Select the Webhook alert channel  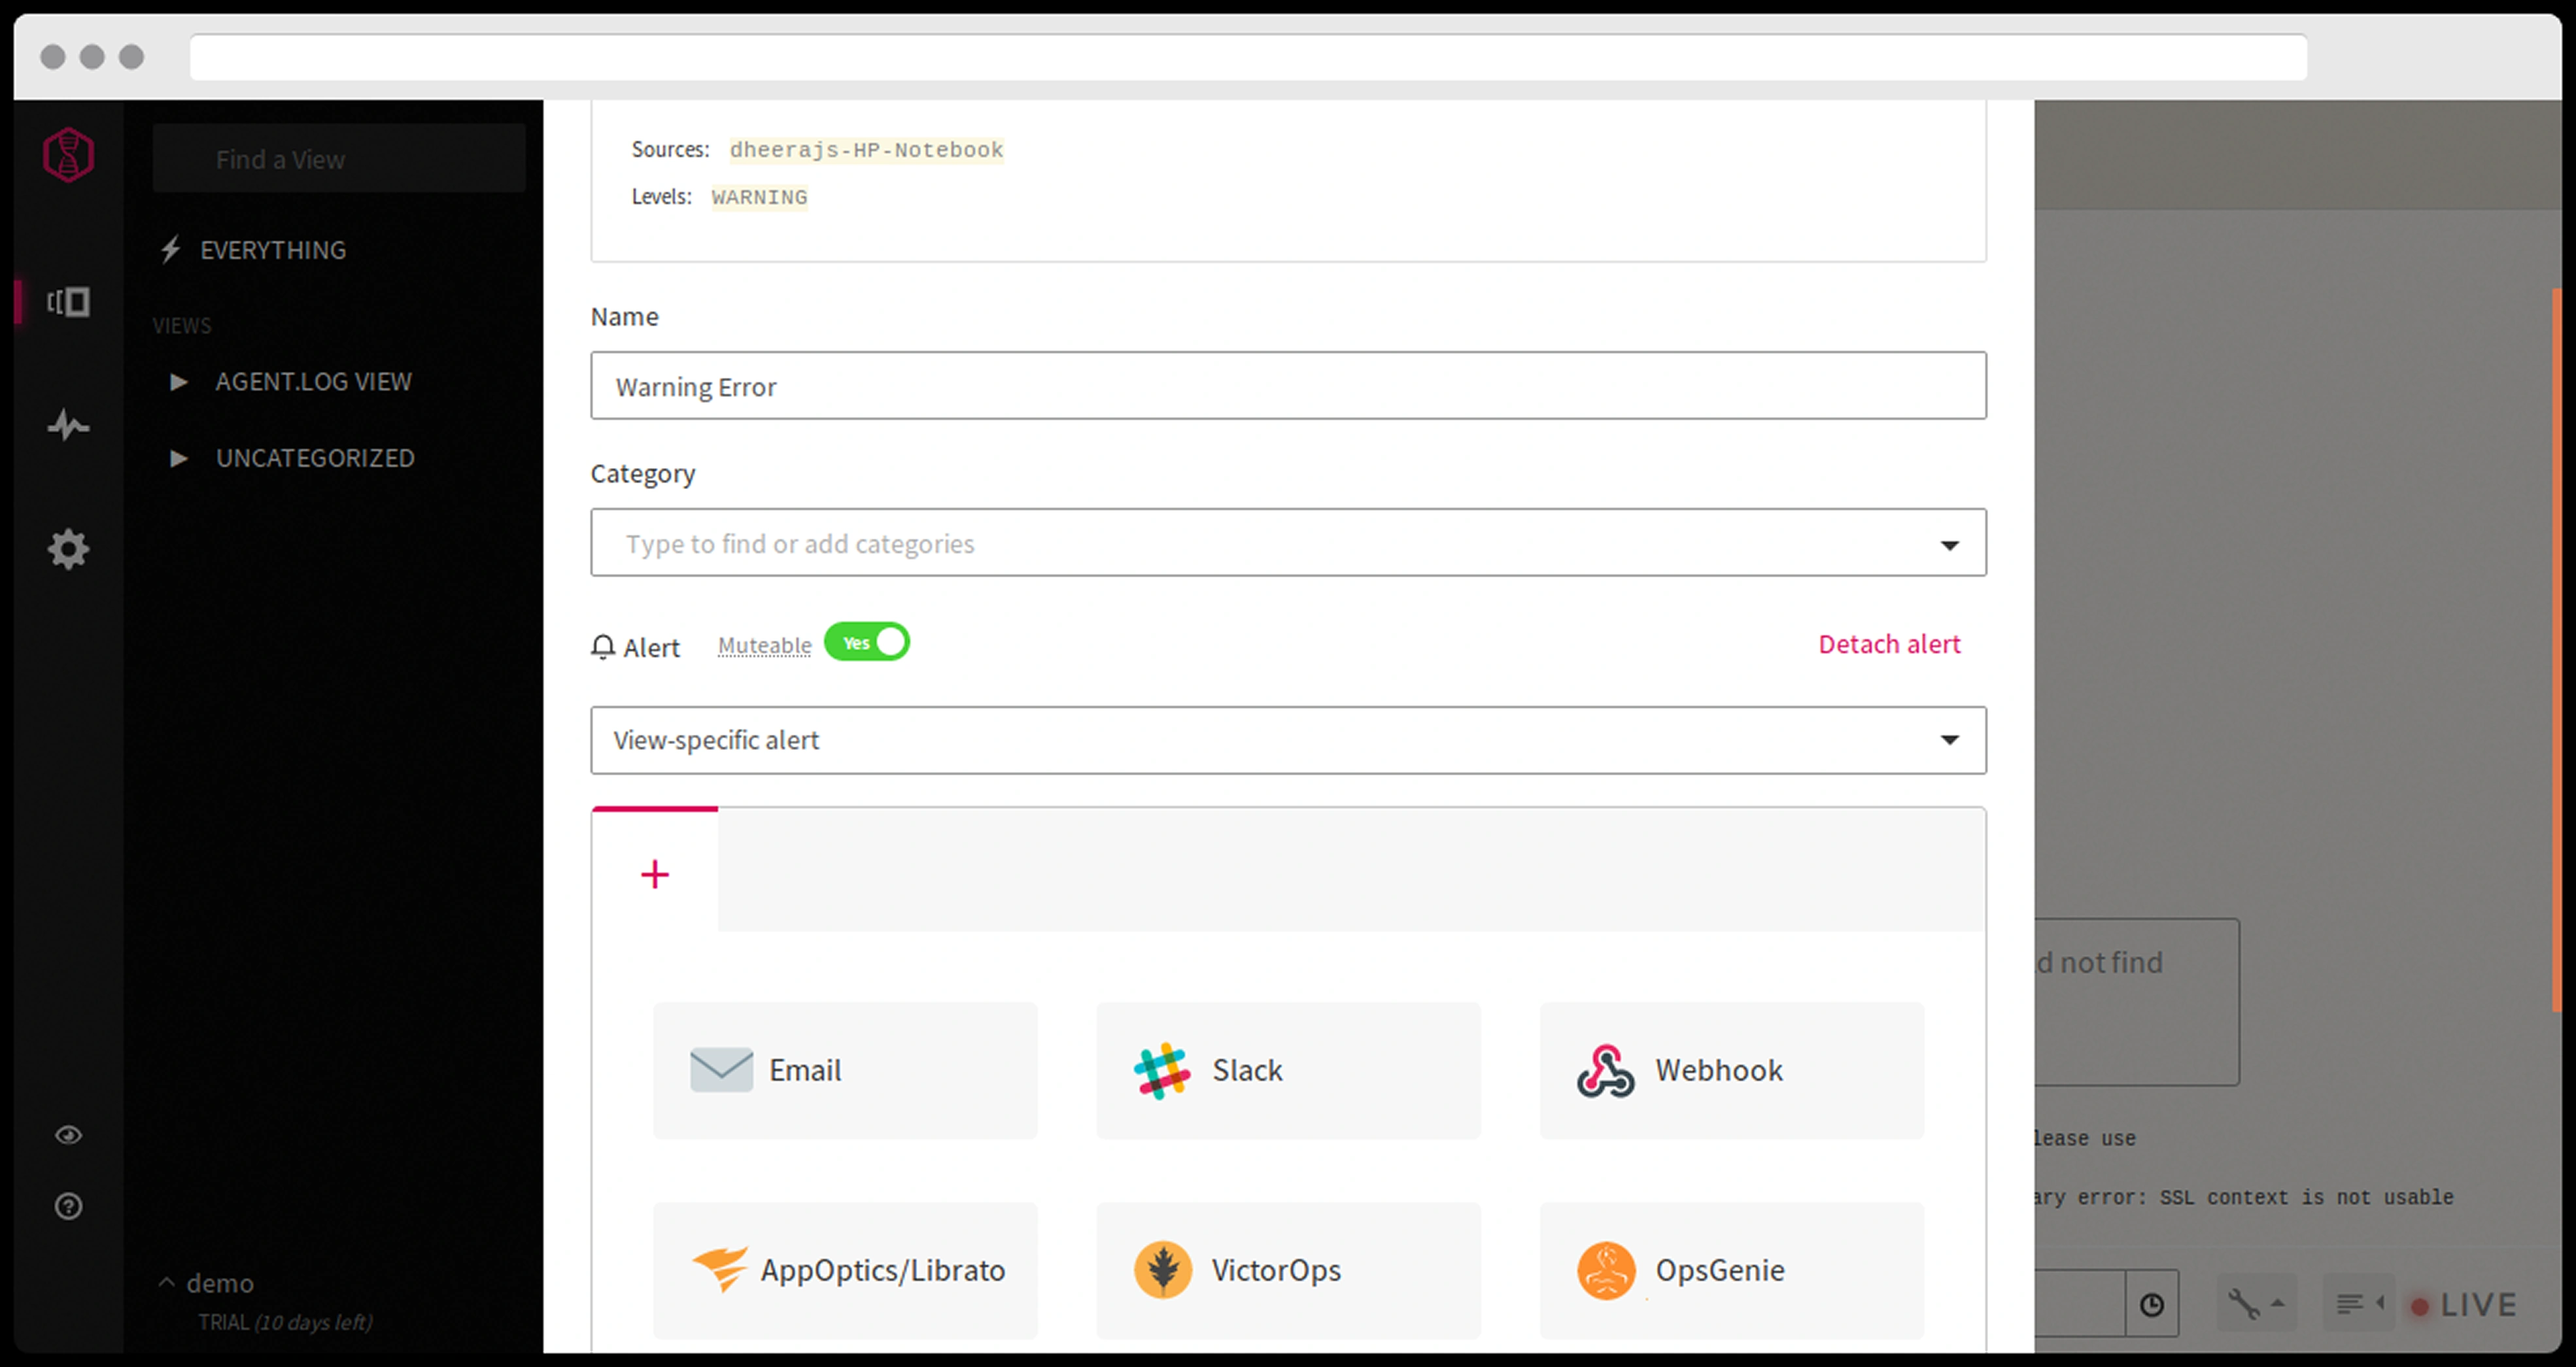(x=1730, y=1070)
